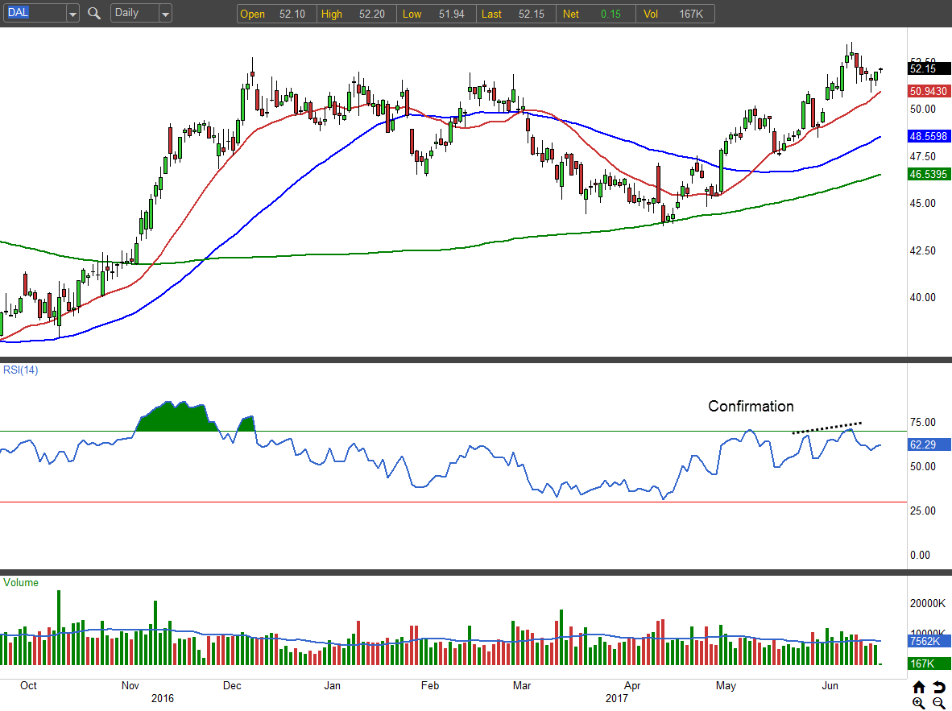Click the 75.00 RSI axis label
952x711 pixels.
[x=923, y=422]
